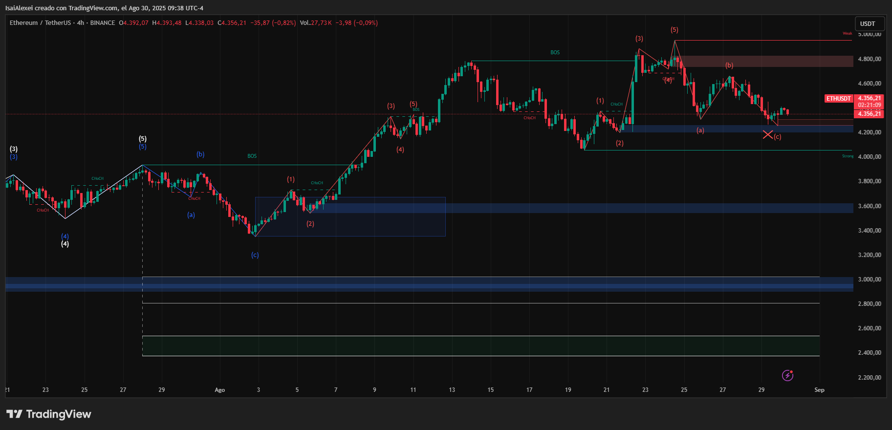
Task: Click the green 'Strong' low marker label
Action: [x=848, y=156]
